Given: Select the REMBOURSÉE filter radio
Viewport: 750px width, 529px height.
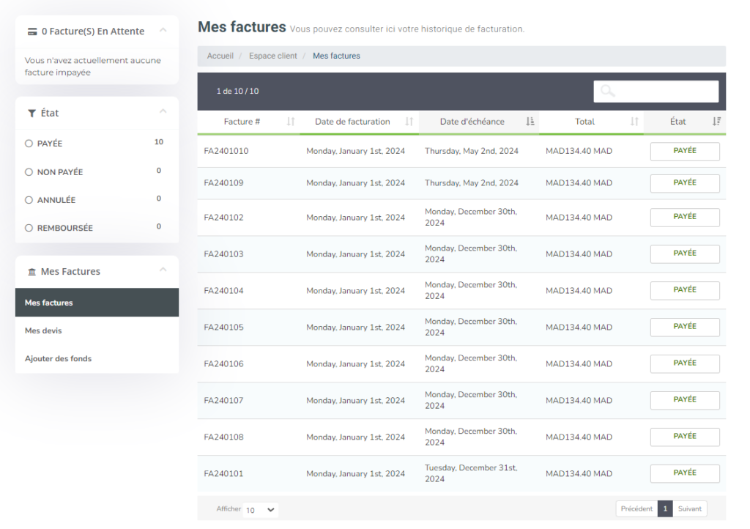Looking at the screenshot, I should point(29,228).
